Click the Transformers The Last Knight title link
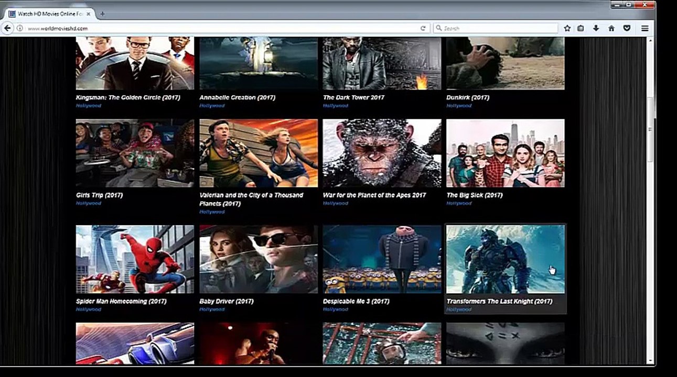Viewport: 677px width, 377px height. (x=500, y=302)
